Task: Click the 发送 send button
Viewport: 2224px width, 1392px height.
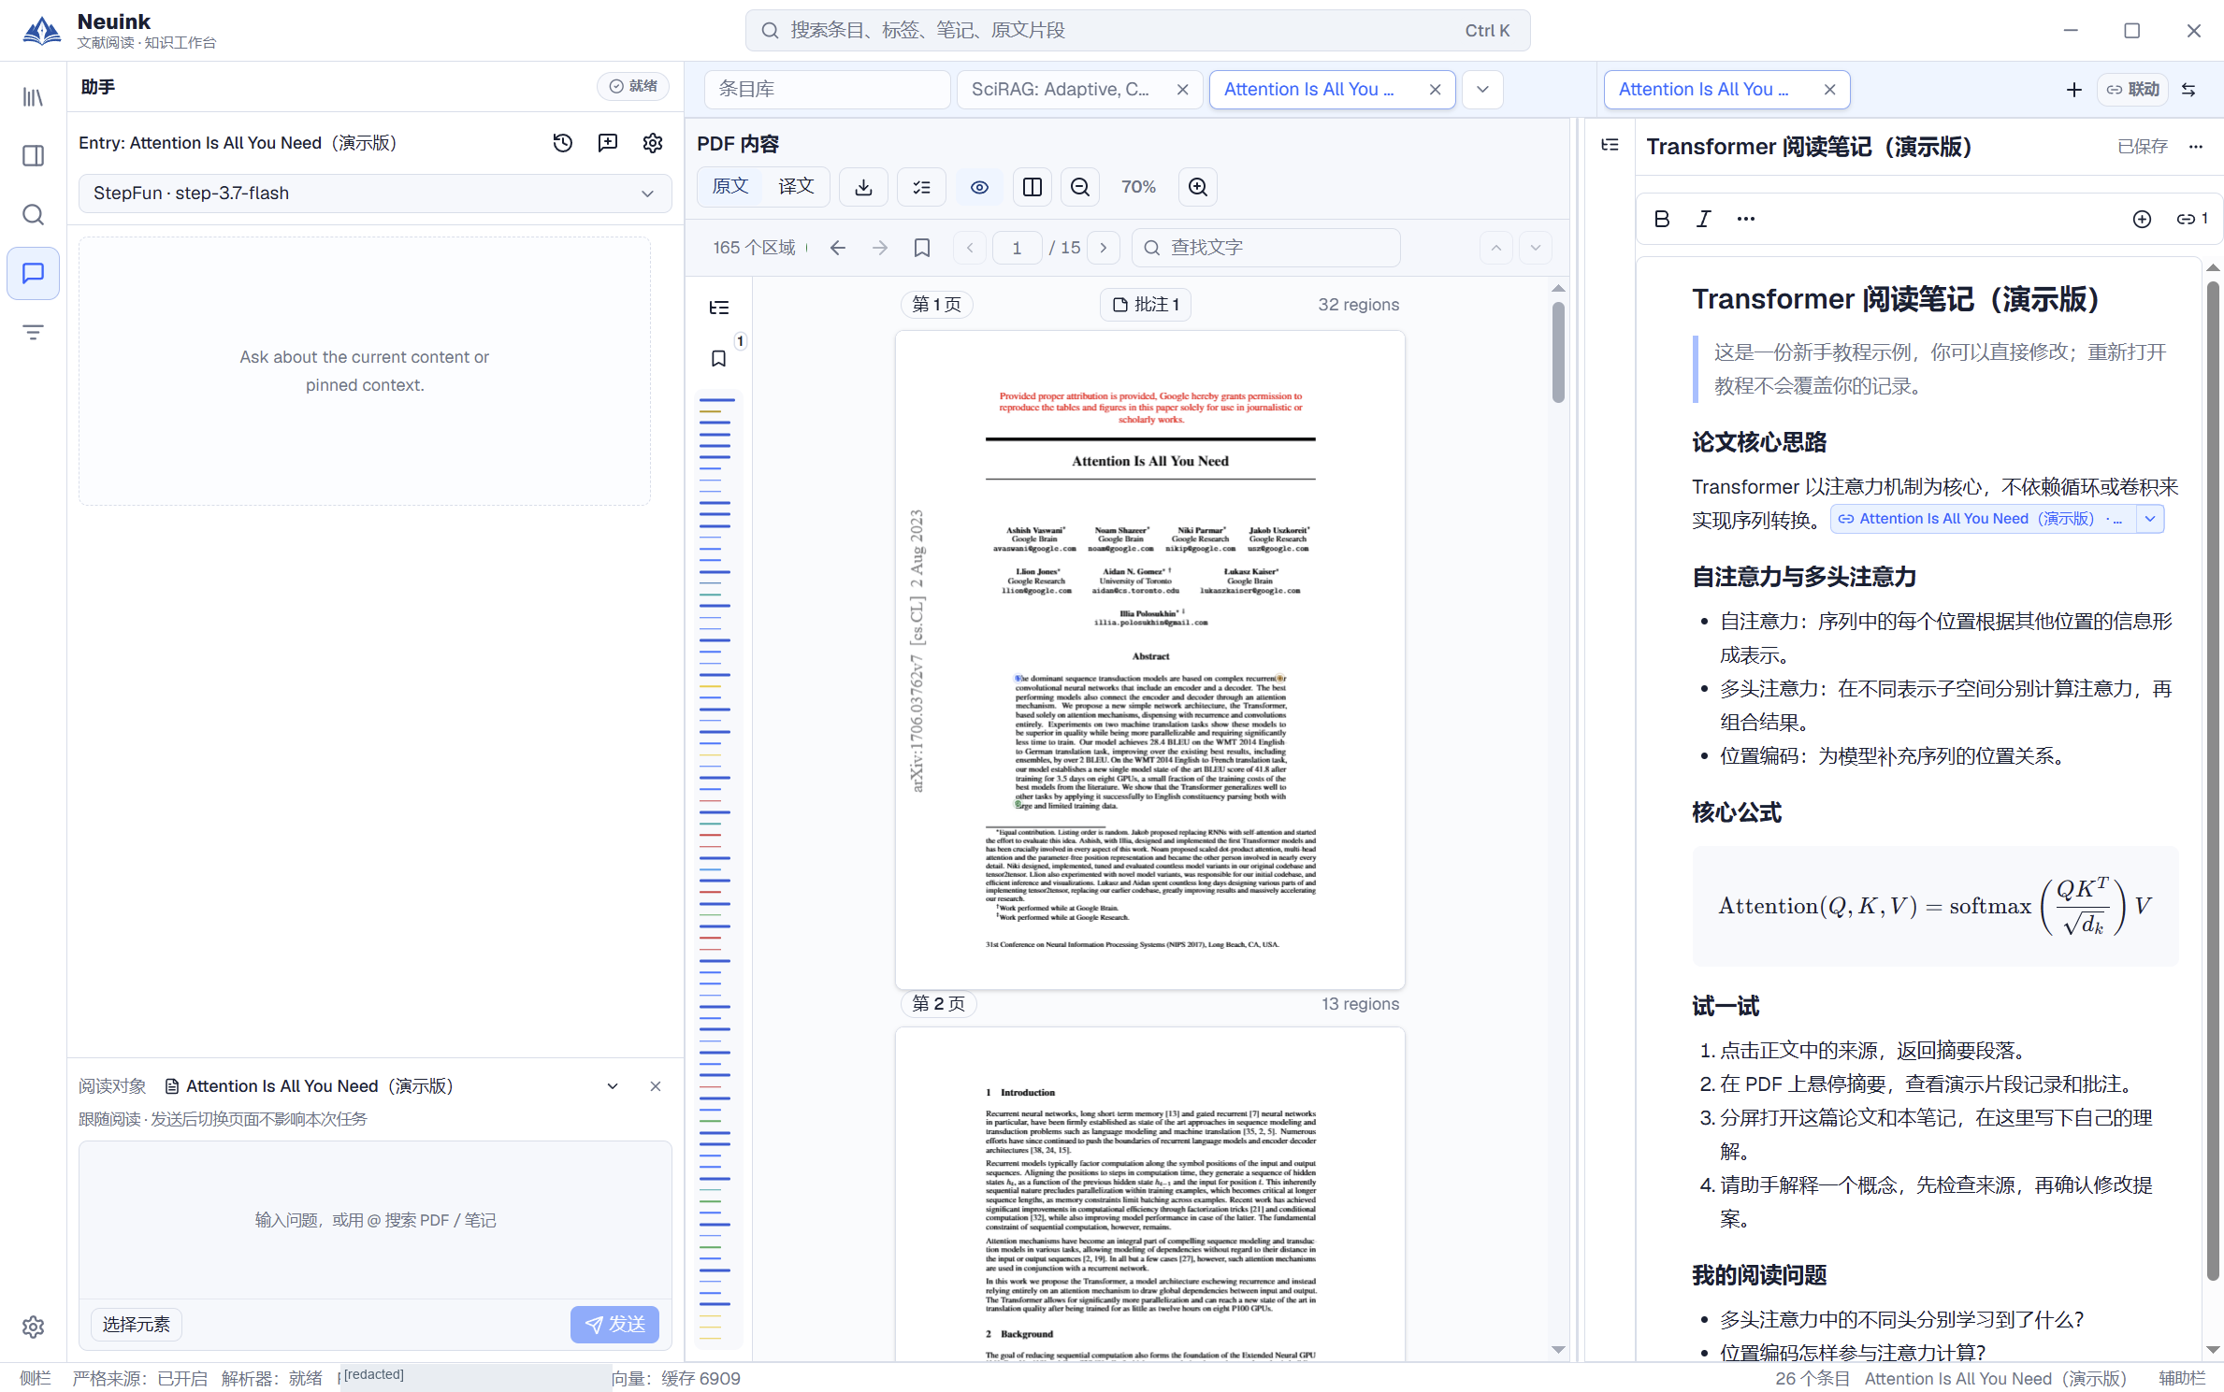Action: [614, 1325]
